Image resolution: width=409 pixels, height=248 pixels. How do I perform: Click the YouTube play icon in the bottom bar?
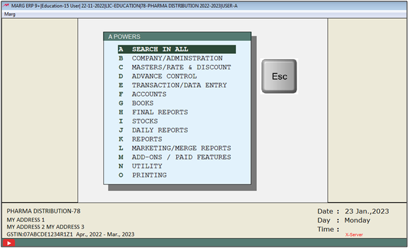pos(9,243)
